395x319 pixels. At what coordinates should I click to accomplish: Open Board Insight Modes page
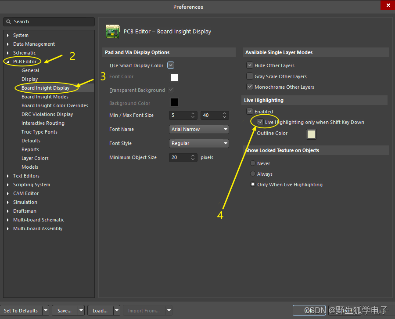pos(45,97)
